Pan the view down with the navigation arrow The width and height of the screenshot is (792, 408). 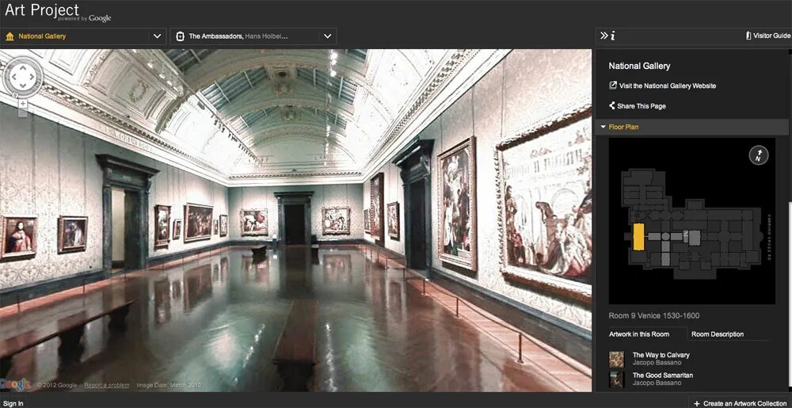pyautogui.click(x=23, y=86)
